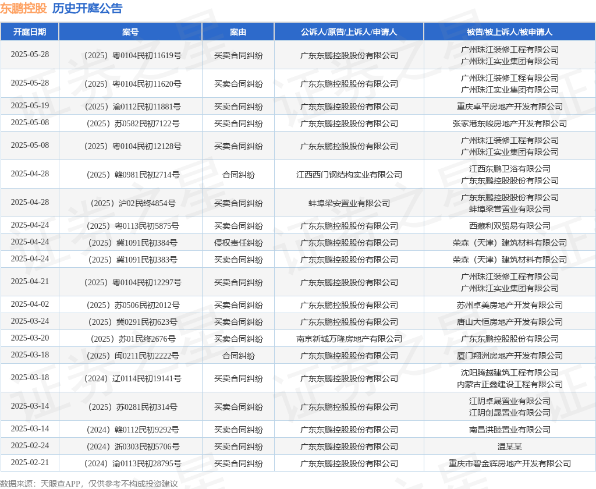The height and width of the screenshot is (489, 596).
Task: Click defendant 蚌埠梁营置业有限公司
Action: 510,209
